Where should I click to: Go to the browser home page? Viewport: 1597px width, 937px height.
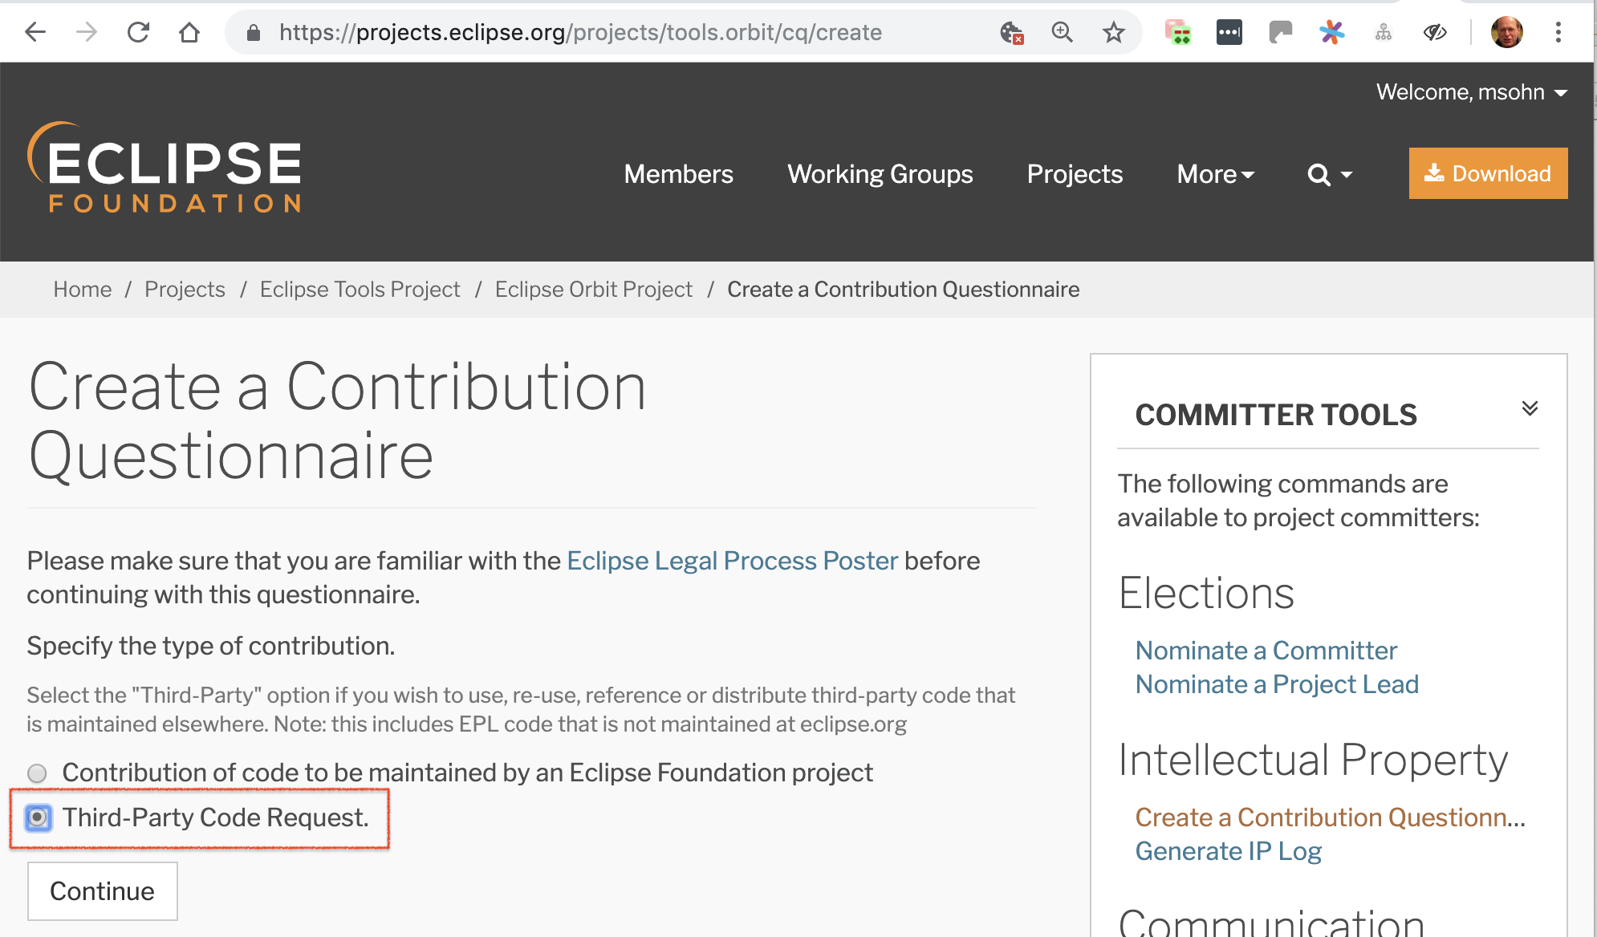tap(189, 32)
